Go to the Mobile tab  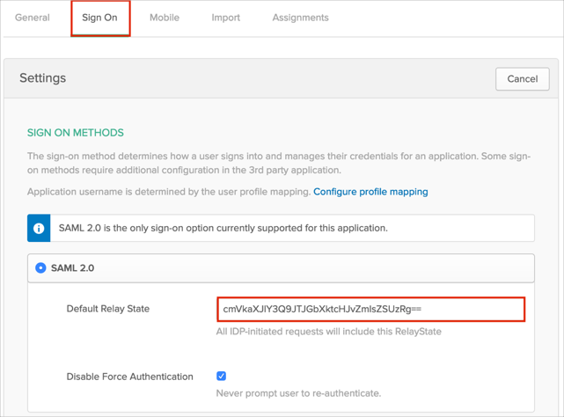click(164, 18)
